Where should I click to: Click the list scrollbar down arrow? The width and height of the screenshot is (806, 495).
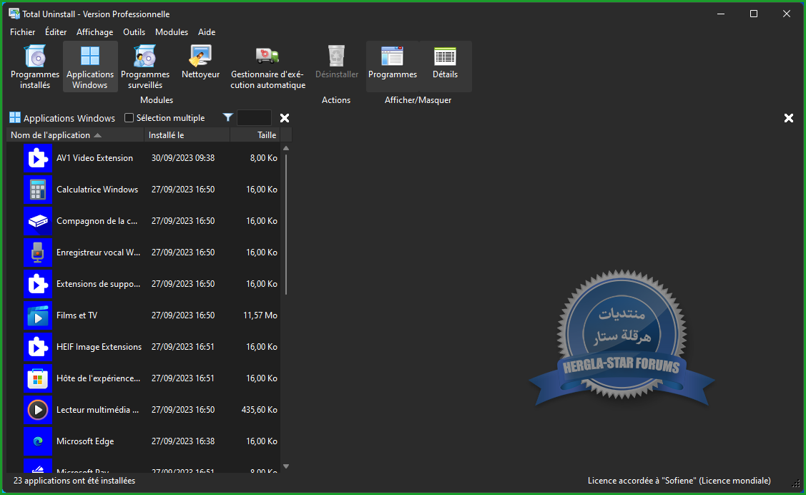click(x=286, y=466)
